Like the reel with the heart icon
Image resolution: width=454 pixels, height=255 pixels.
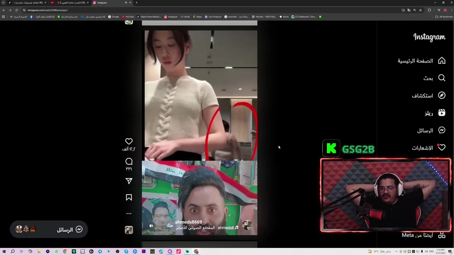pyautogui.click(x=129, y=141)
